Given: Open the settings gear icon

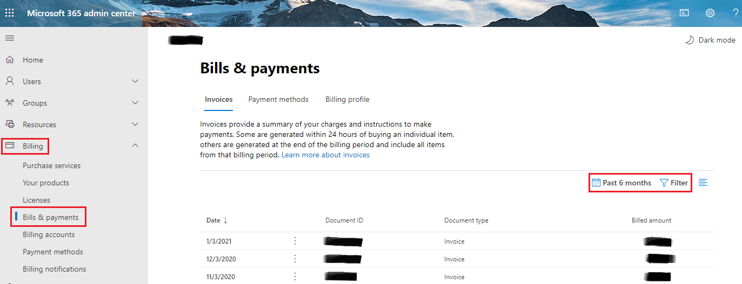Looking at the screenshot, I should click(x=710, y=13).
